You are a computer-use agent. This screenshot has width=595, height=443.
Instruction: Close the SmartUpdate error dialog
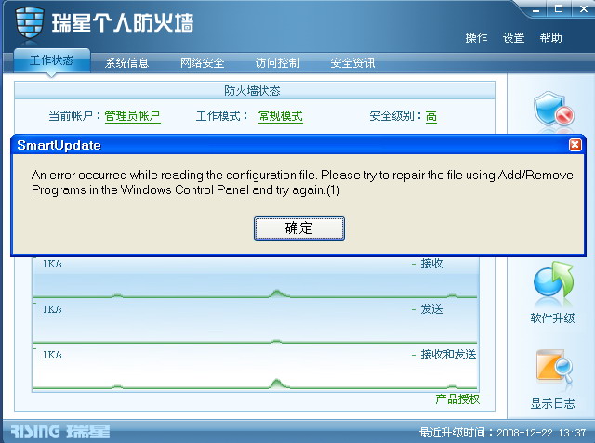[575, 145]
